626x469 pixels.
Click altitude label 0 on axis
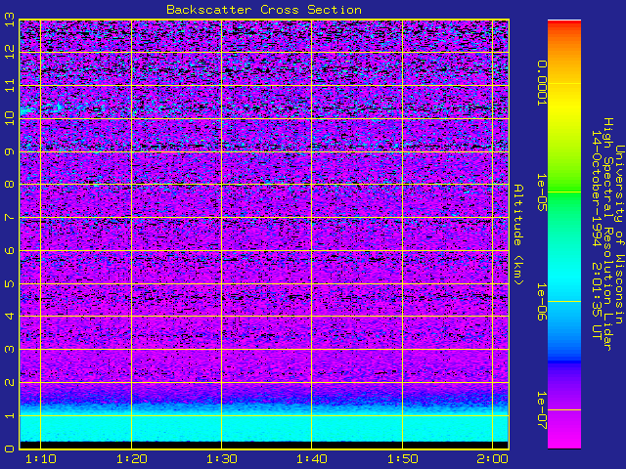(9, 448)
